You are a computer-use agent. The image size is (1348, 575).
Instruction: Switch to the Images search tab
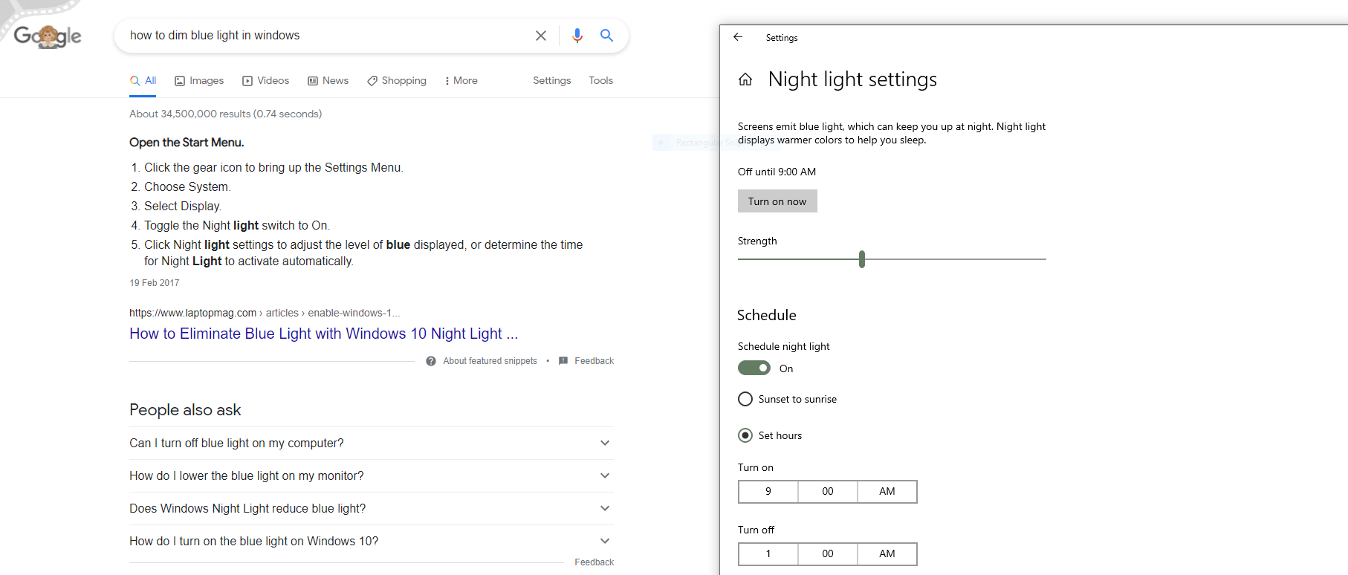tap(199, 81)
